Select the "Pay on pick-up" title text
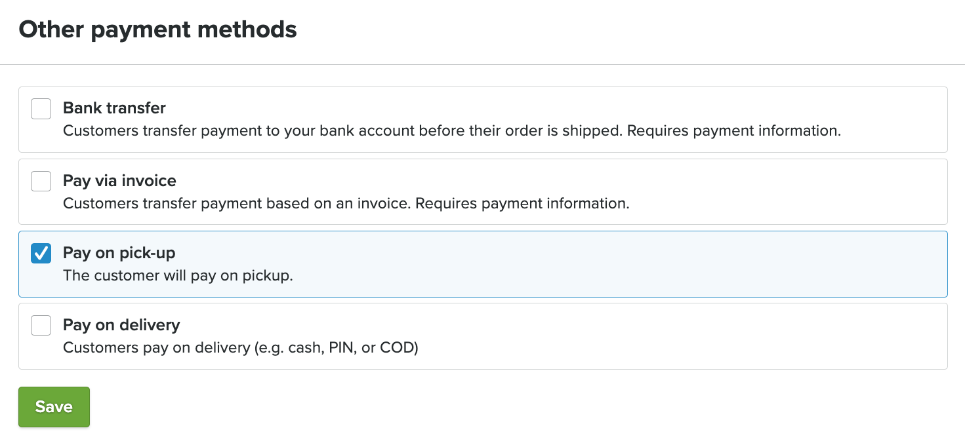 pos(119,252)
